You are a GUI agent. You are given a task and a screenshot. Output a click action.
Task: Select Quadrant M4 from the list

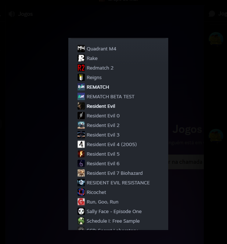101,49
